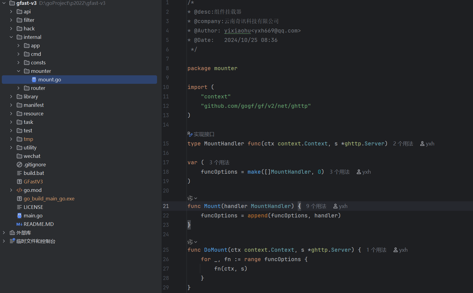The image size is (473, 293).
Task: Select the mount.go Go file icon
Action: pyautogui.click(x=34, y=80)
